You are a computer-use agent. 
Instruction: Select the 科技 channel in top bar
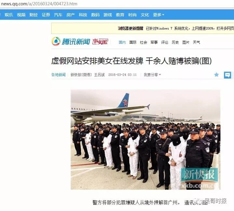pyautogui.click(x=83, y=15)
